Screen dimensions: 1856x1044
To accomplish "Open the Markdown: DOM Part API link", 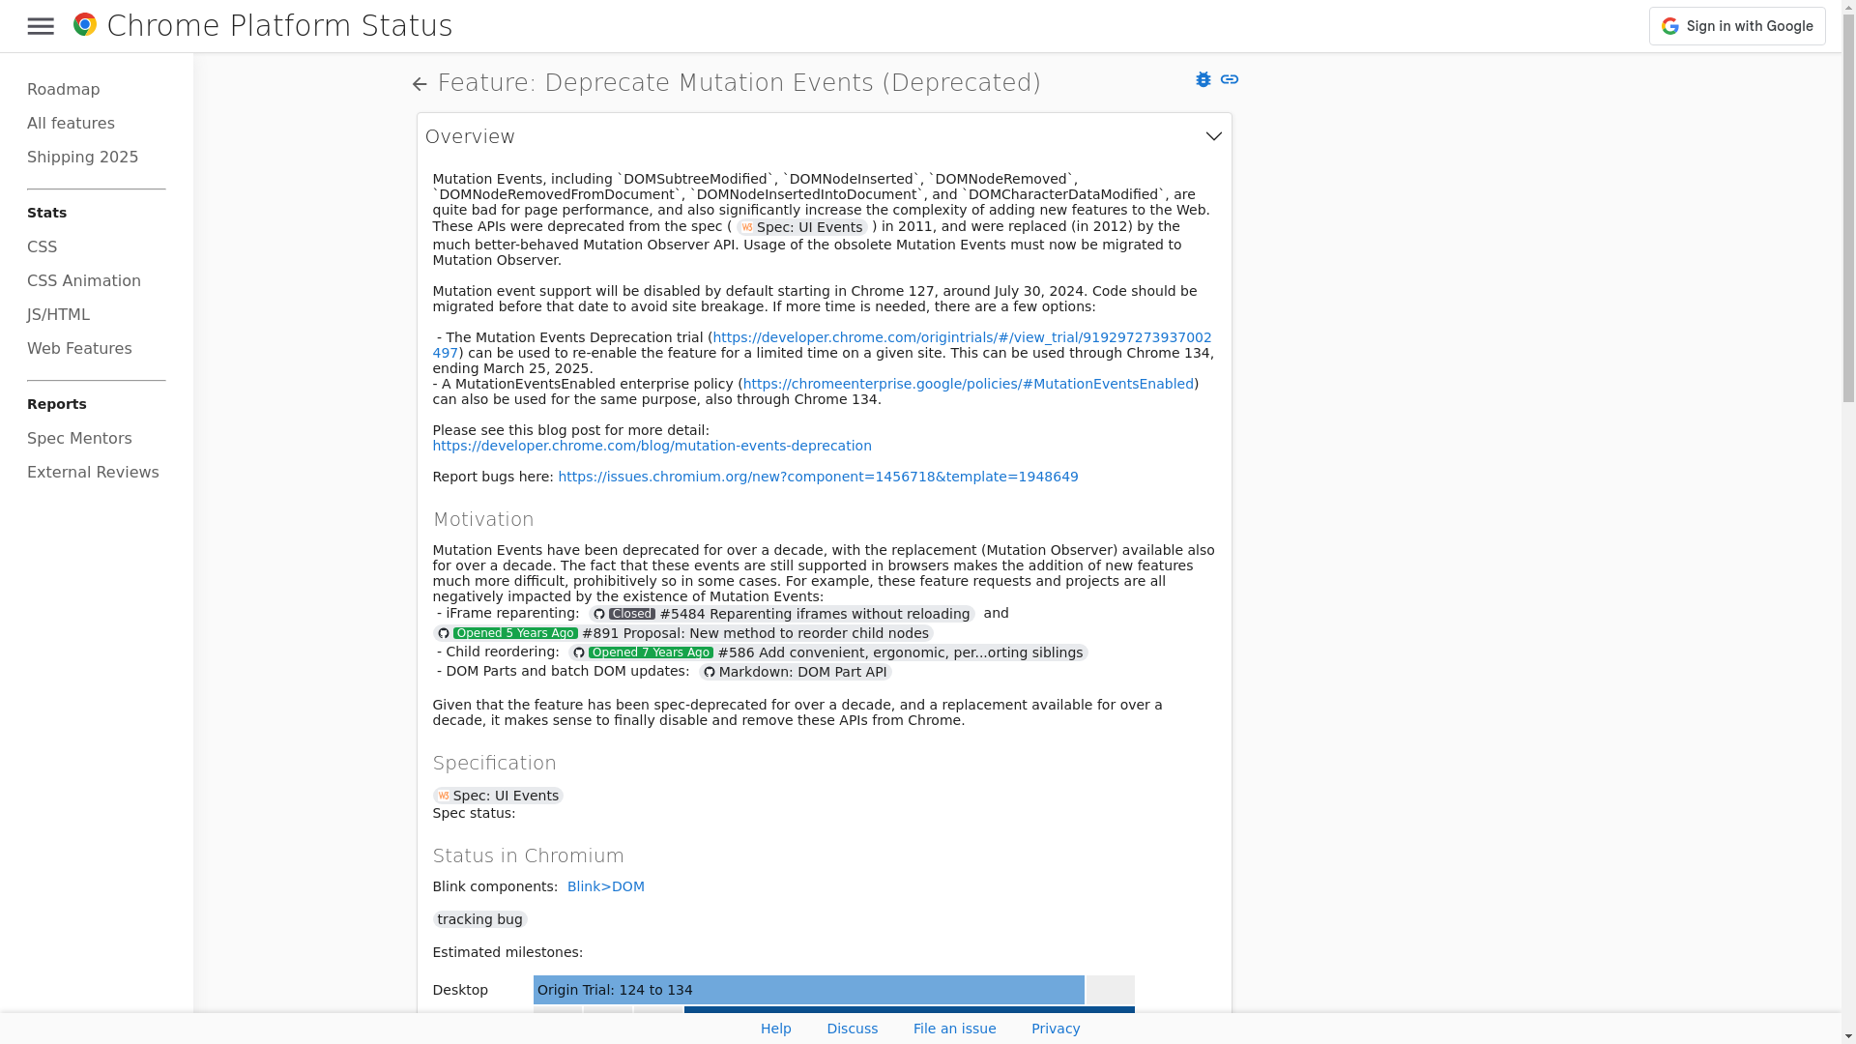I will [x=796, y=672].
